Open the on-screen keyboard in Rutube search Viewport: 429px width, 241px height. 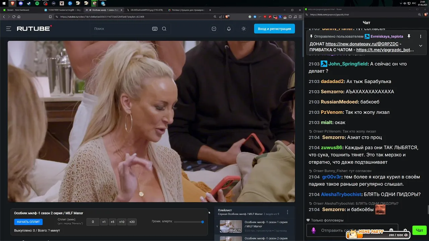(x=155, y=29)
